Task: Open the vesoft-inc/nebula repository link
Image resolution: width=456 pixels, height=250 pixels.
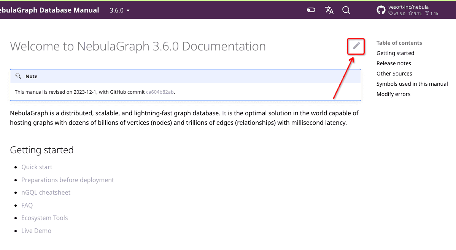Action: click(x=408, y=7)
